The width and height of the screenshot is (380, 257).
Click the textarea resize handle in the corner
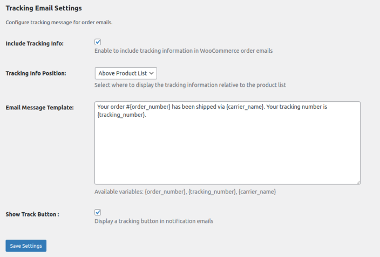click(x=357, y=182)
